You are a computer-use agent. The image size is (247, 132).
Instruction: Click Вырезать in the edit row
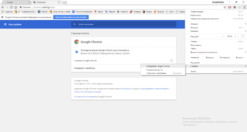[x=210, y=57]
